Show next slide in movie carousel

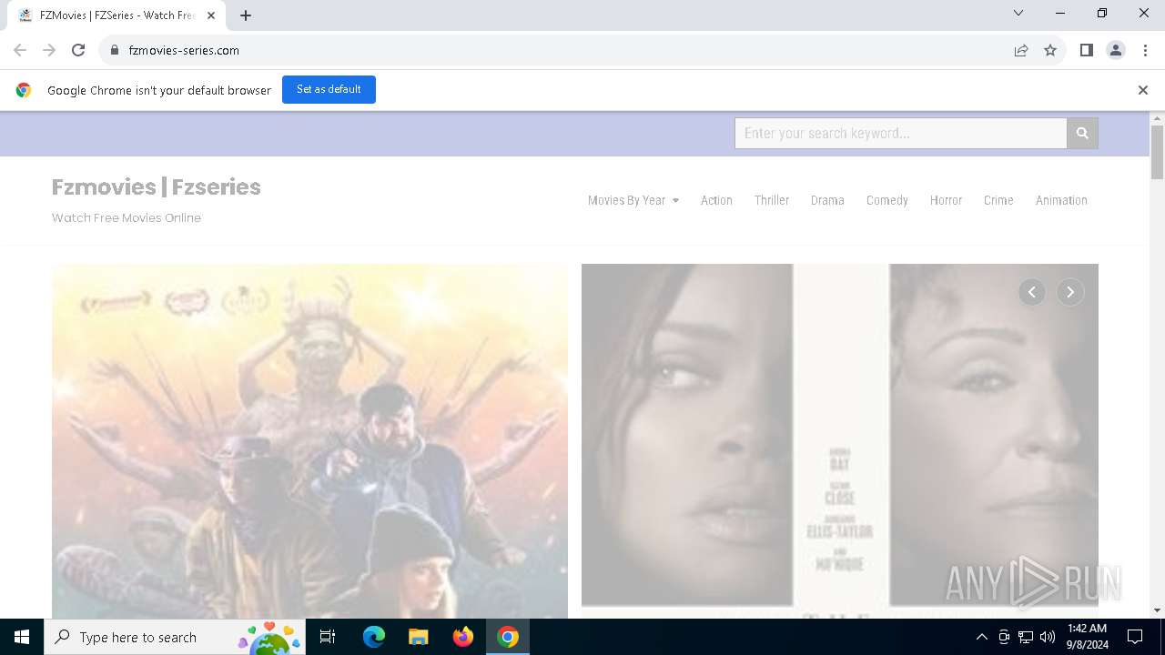click(x=1070, y=292)
